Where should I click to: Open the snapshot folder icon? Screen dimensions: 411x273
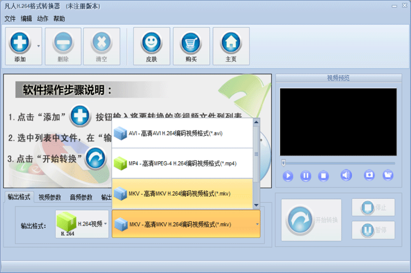tap(388, 175)
